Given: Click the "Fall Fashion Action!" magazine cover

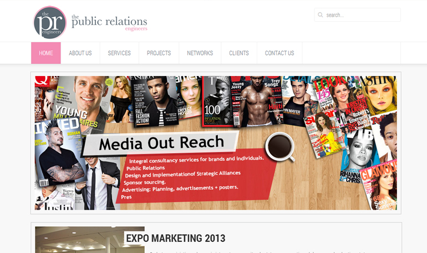Looking at the screenshot, I should [155, 102].
